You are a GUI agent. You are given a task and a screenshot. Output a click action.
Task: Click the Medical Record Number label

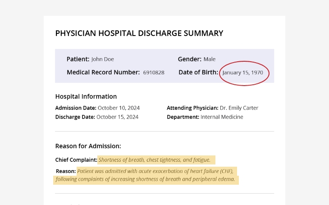click(103, 73)
